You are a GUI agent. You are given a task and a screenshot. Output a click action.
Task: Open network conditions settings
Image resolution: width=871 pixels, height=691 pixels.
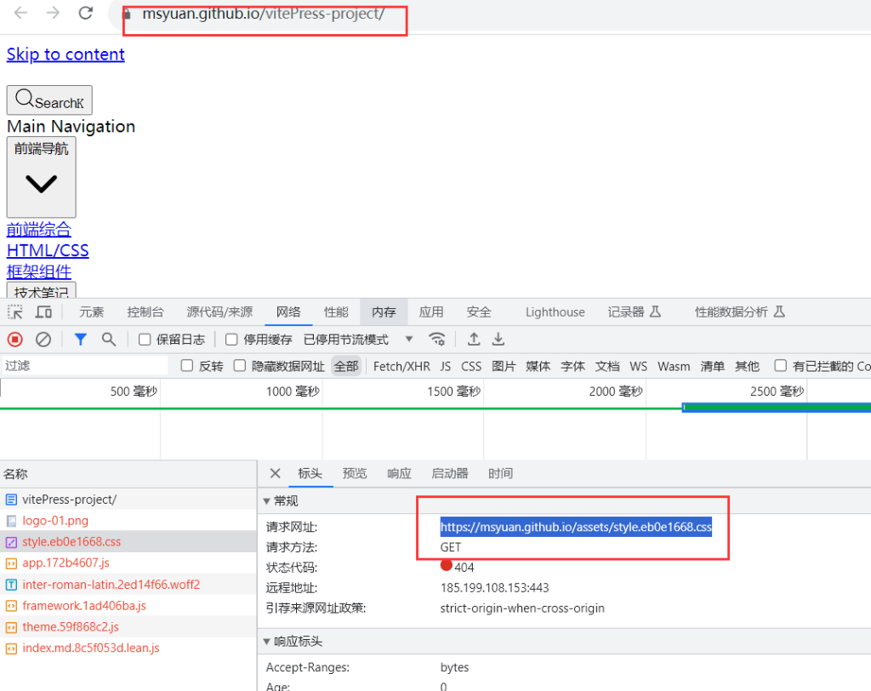coord(438,339)
